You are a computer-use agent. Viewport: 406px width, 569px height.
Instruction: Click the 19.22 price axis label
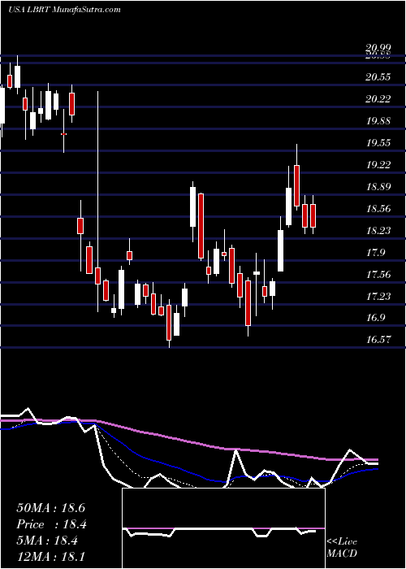[378, 165]
